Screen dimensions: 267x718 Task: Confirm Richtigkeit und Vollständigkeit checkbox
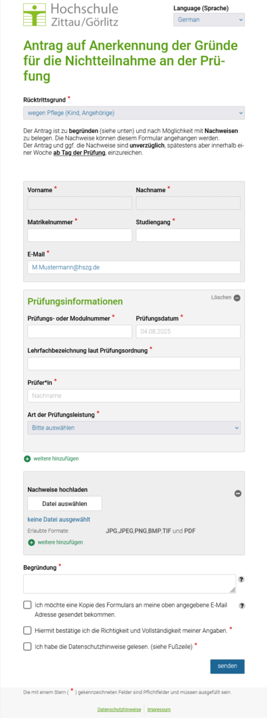click(27, 630)
